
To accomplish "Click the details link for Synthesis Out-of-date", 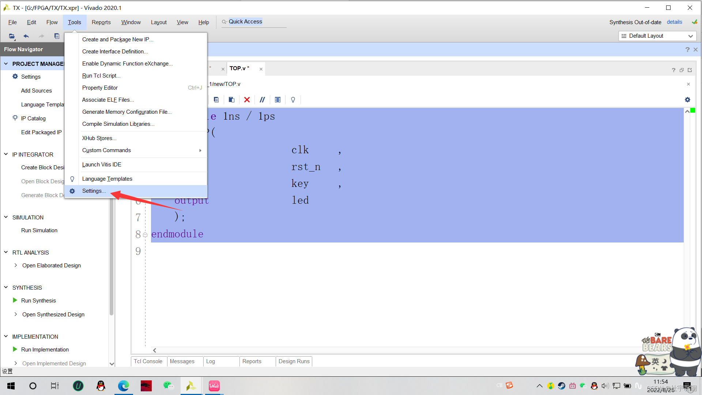I will 674,22.
